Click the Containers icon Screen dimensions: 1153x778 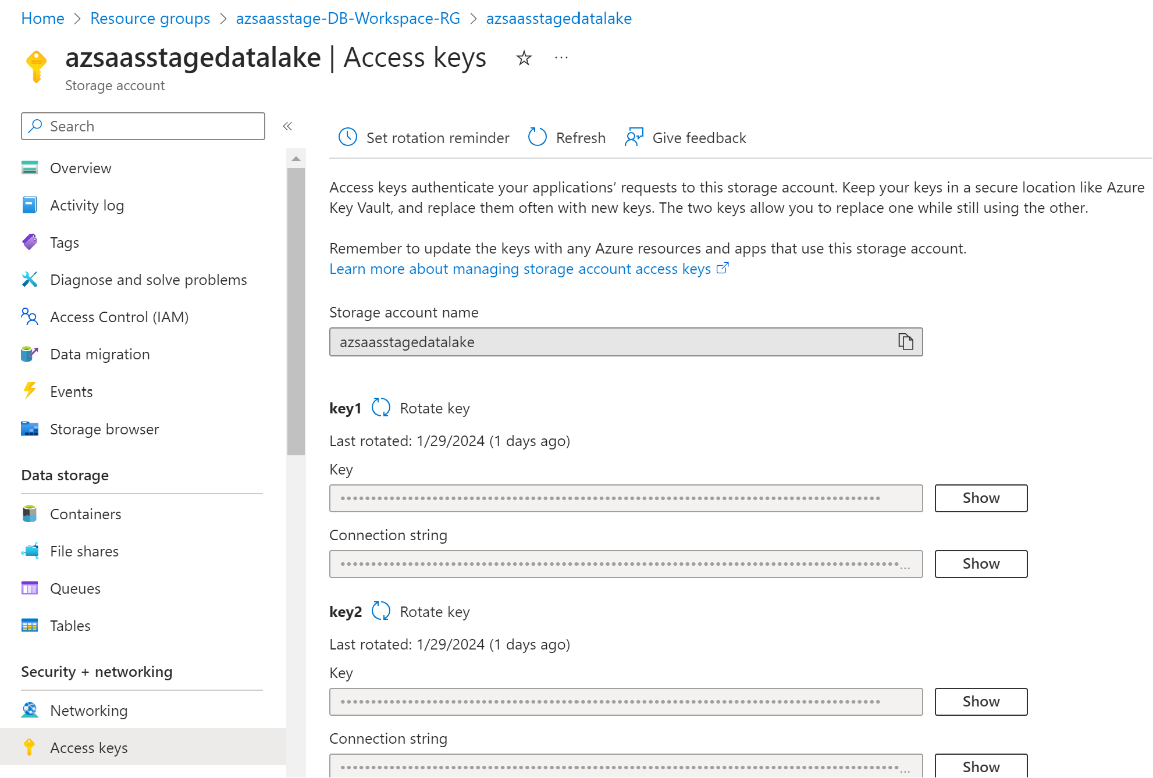[x=30, y=514]
